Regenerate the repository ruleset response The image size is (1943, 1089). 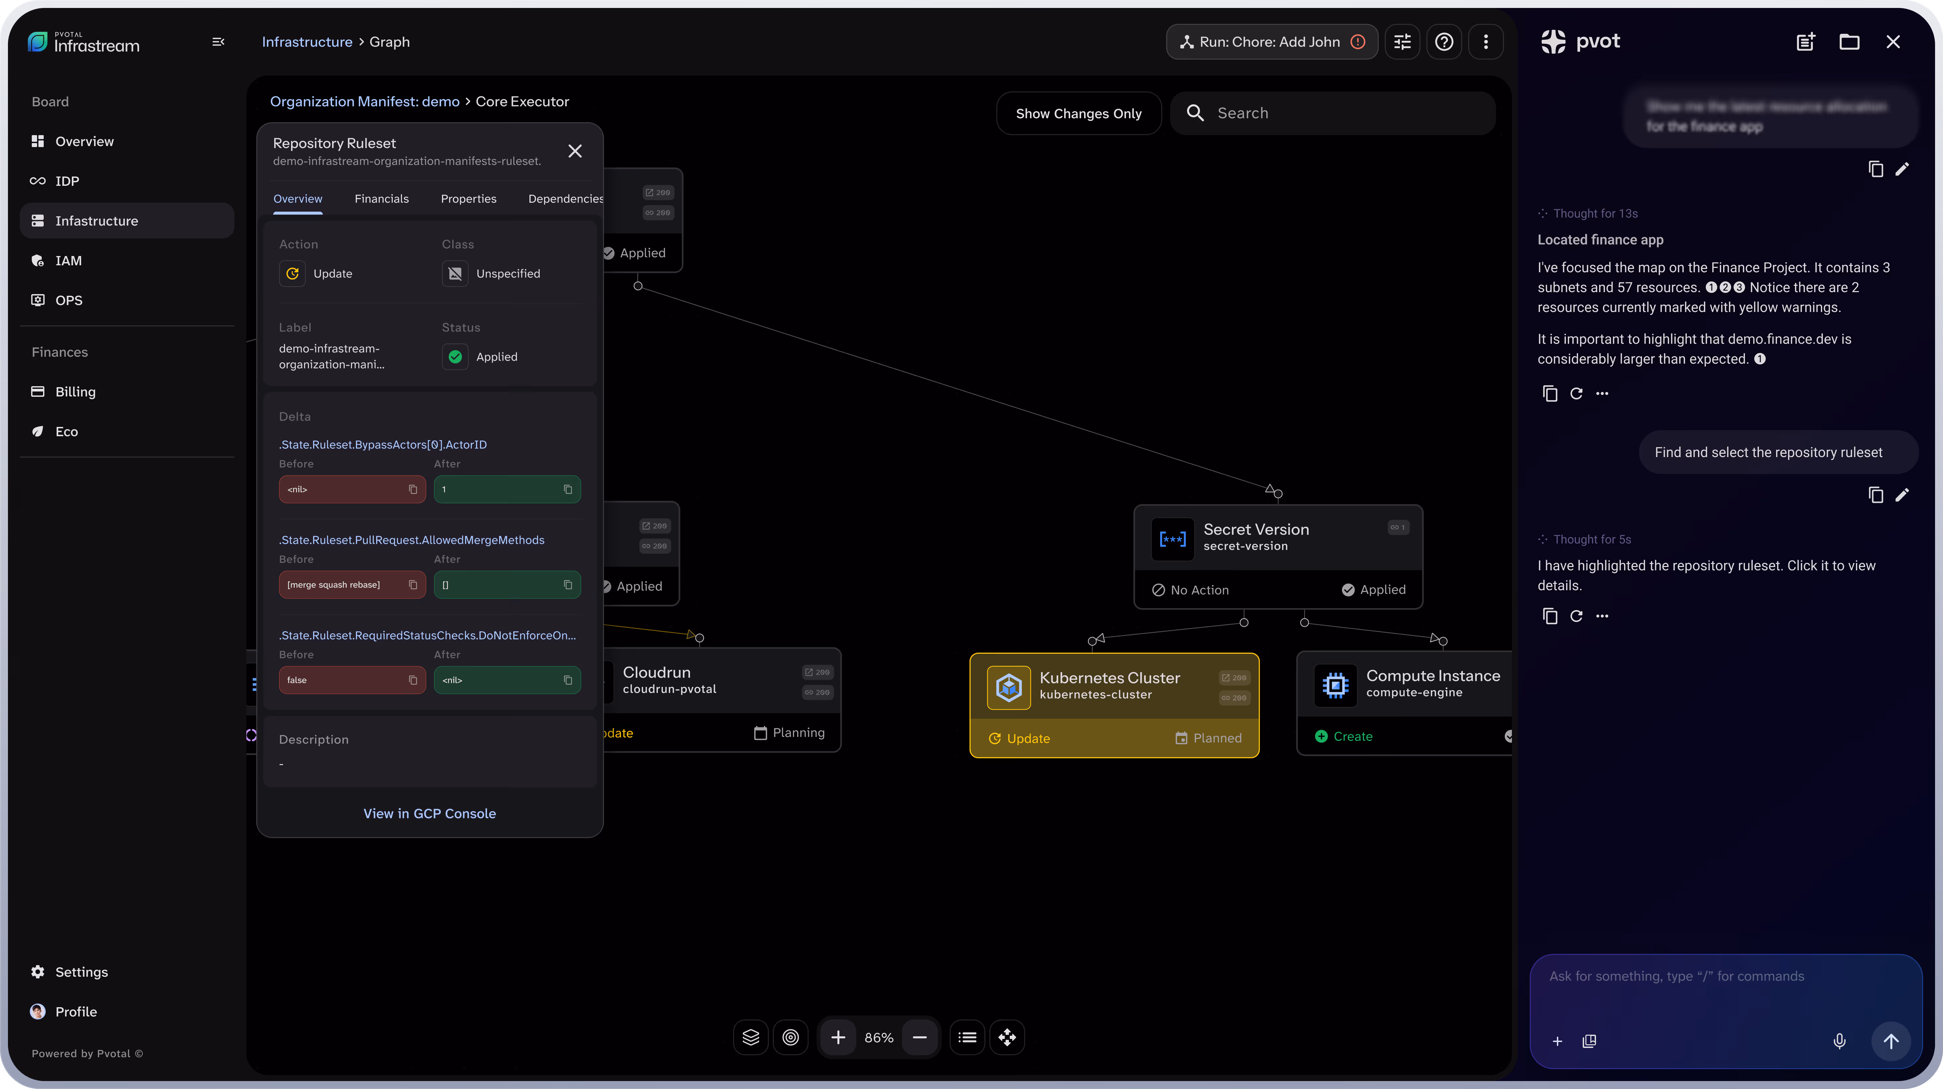point(1576,617)
